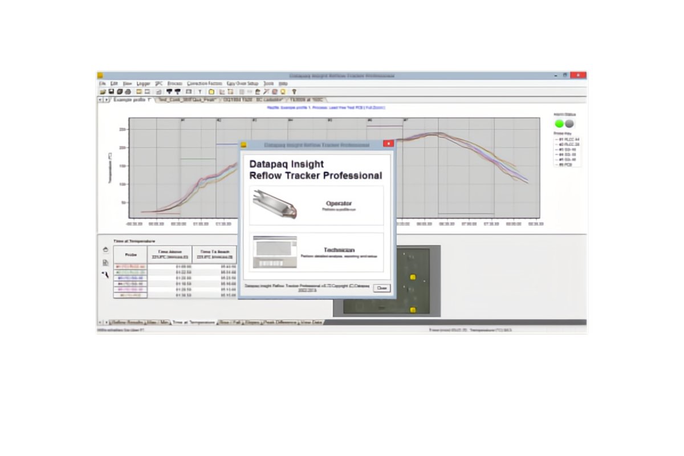684x456 pixels.
Task: Open the Logger menu
Action: [x=143, y=83]
